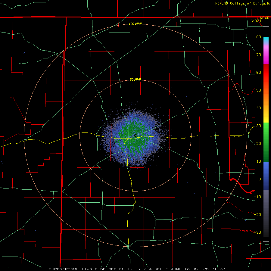Click the 50 NMI range ring label
This screenshot has width=271, height=271.
click(x=135, y=80)
